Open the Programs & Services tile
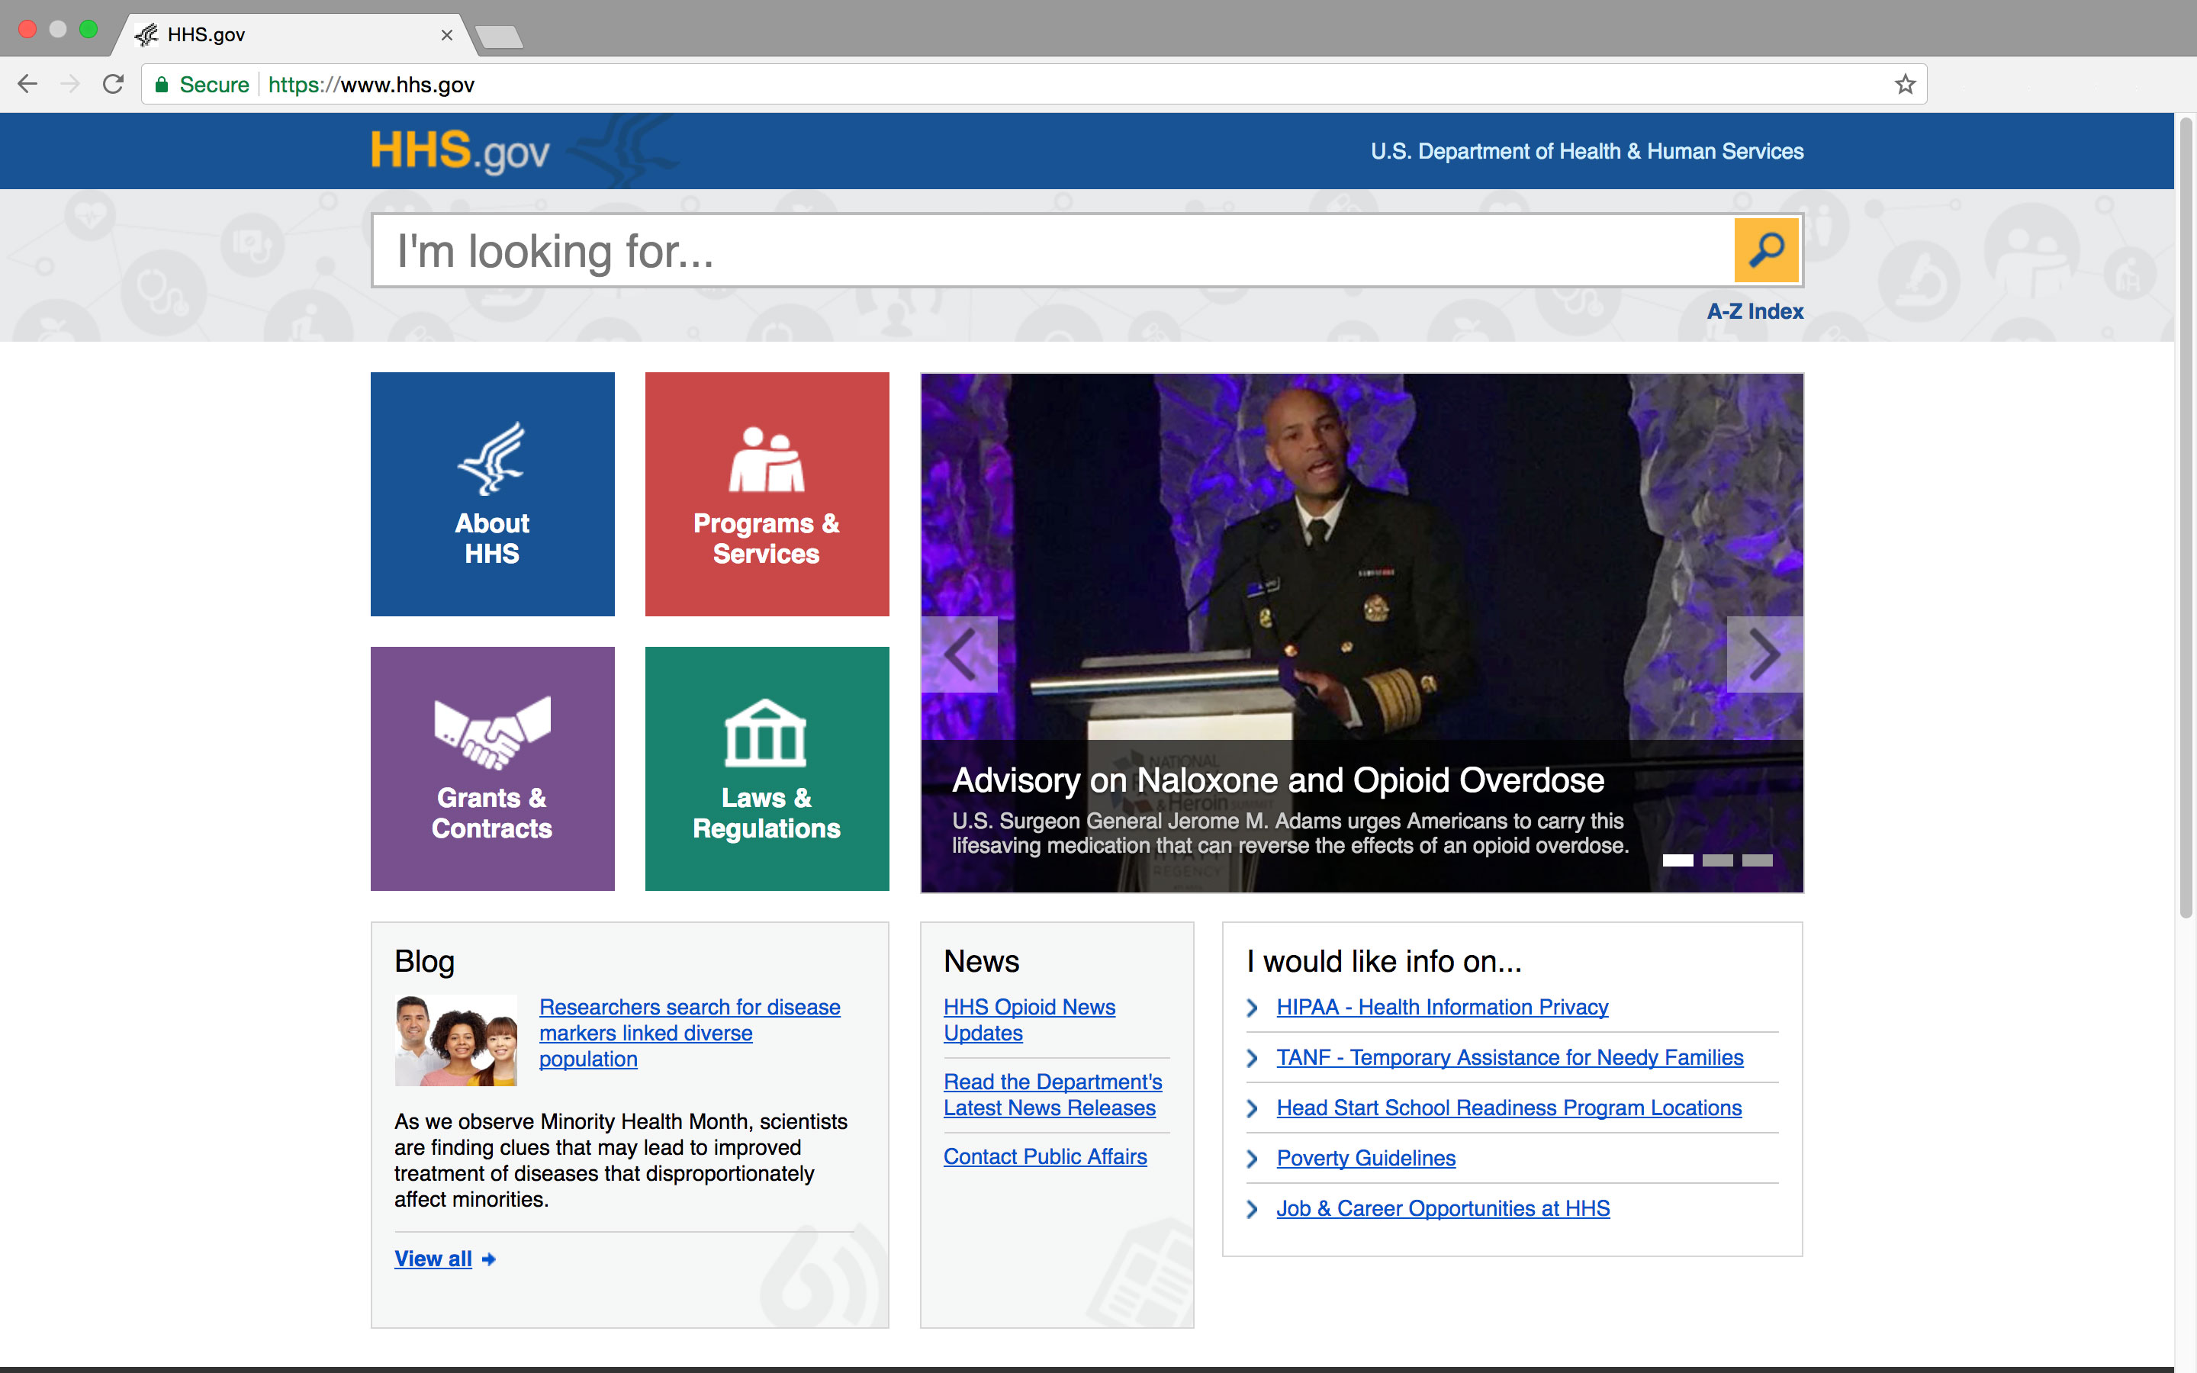 [766, 494]
